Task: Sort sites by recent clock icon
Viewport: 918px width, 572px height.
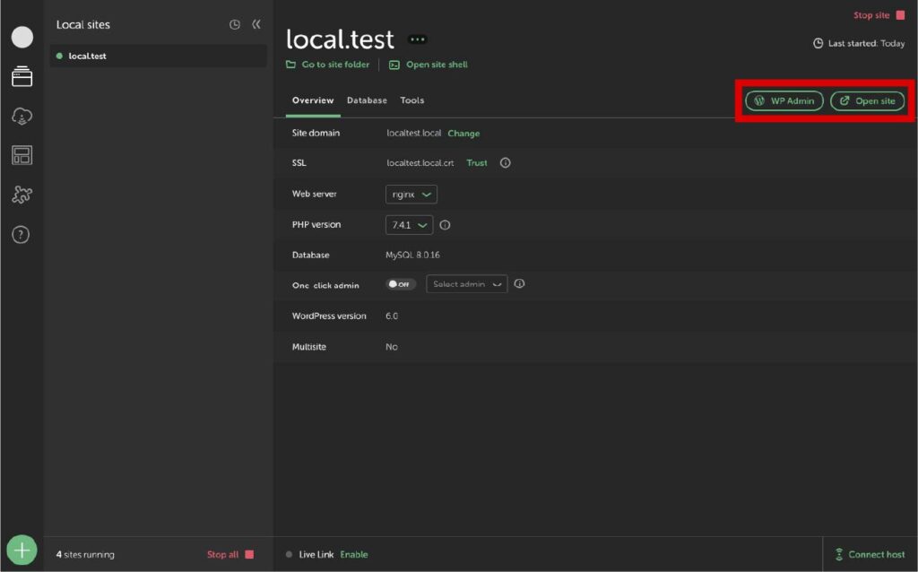Action: (x=235, y=24)
